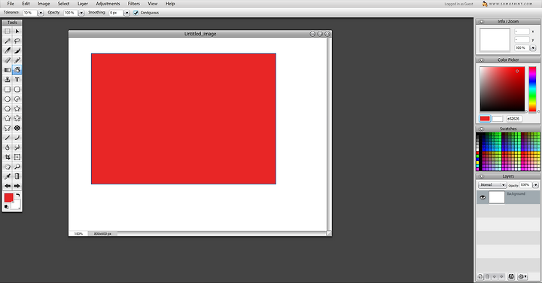This screenshot has height=283, width=542.
Task: Collapse the Swatches panel
Action: 481,129
